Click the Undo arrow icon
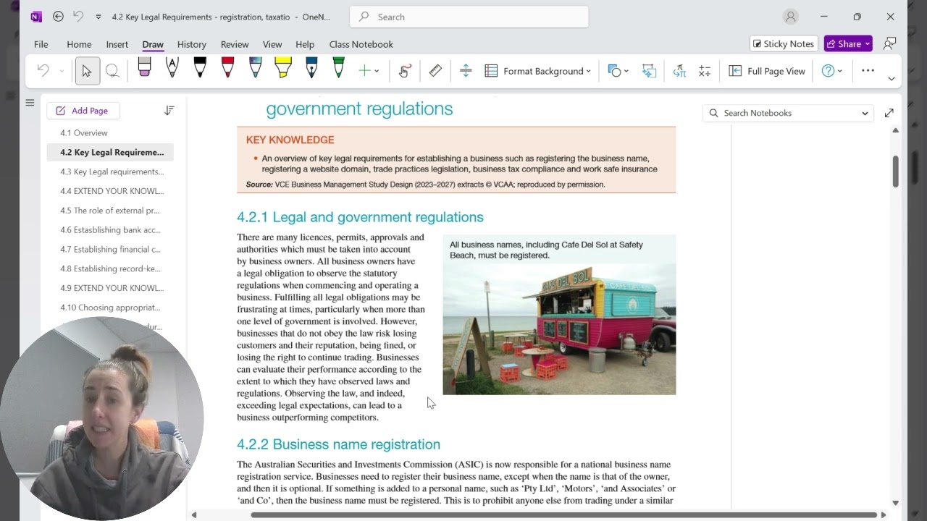Screen dimensions: 927x521 click(43, 71)
